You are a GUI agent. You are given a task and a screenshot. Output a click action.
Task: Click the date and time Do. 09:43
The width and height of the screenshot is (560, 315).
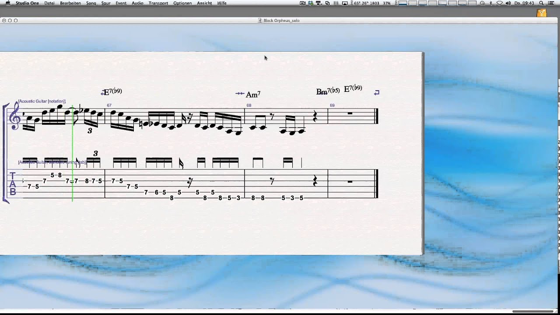(x=524, y=3)
